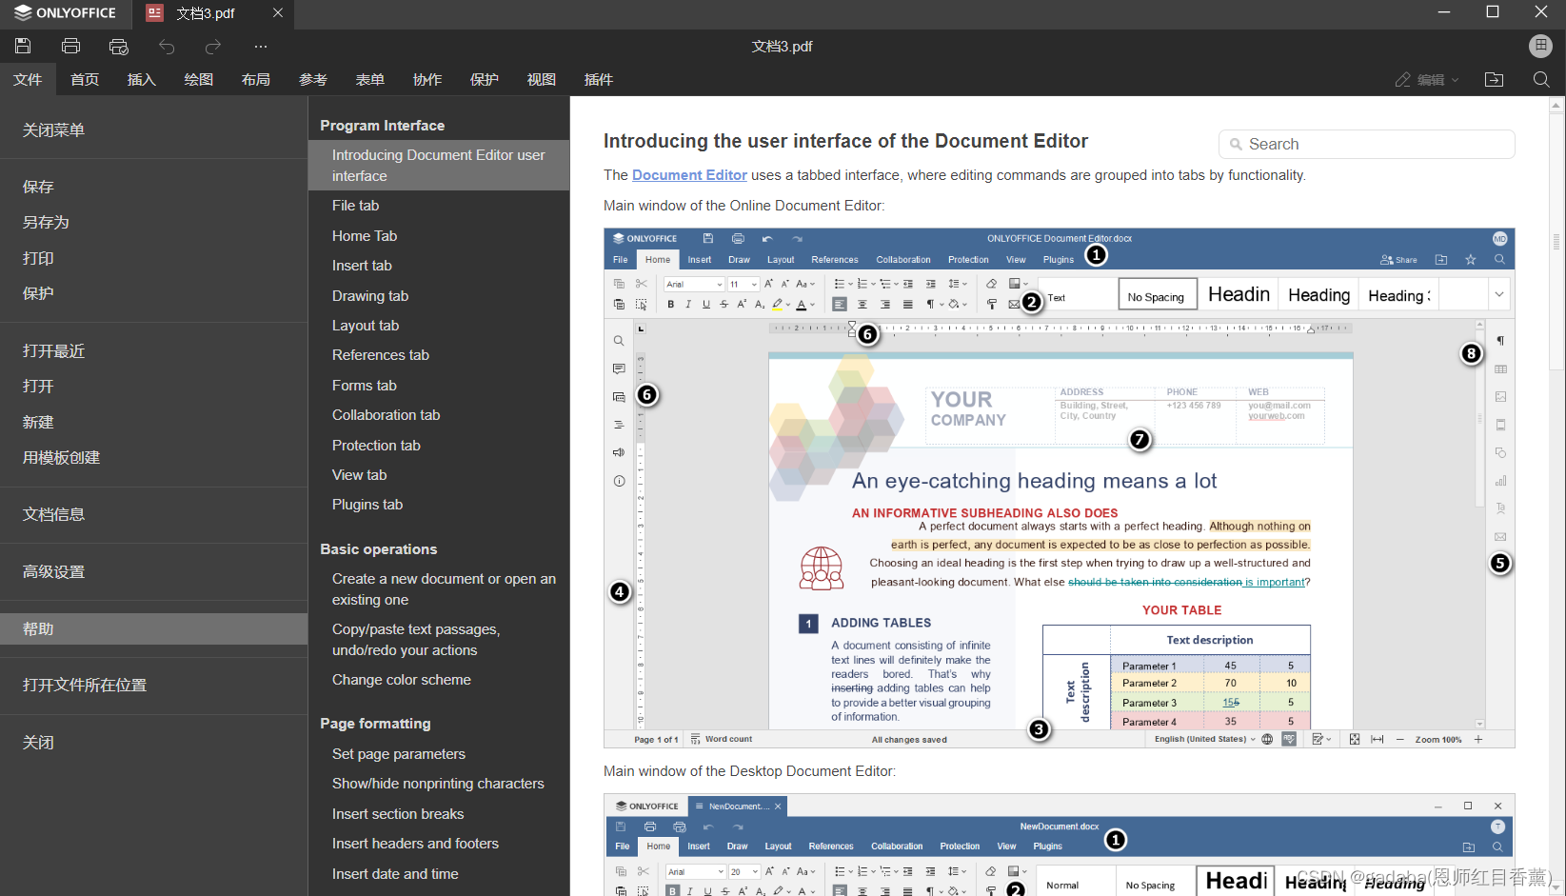Switch to the 绘图 draw tab
The width and height of the screenshot is (1566, 896).
[x=199, y=80]
